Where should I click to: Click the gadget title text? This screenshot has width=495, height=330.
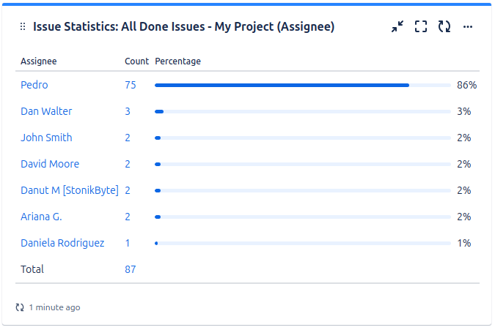click(184, 27)
